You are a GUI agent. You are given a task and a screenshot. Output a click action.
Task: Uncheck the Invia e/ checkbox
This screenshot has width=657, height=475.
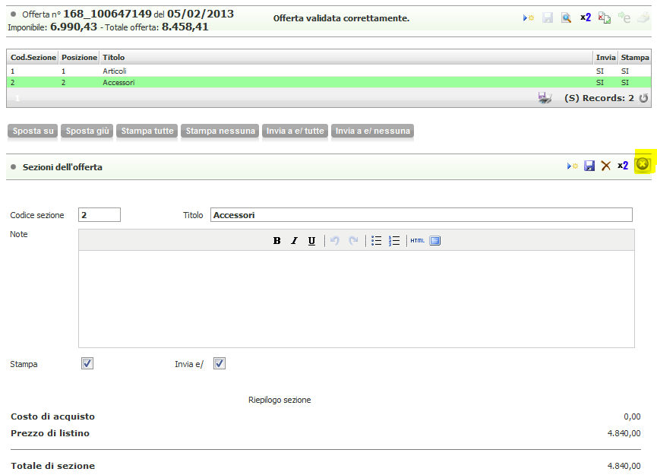click(x=220, y=363)
